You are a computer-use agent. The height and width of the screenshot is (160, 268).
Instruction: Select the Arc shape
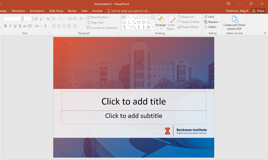coord(129,27)
